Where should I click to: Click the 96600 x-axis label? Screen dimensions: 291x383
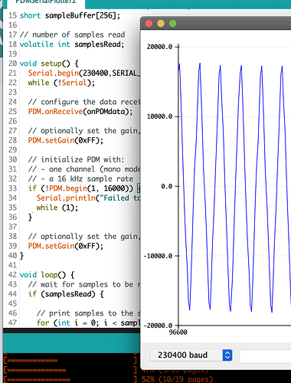(x=178, y=332)
